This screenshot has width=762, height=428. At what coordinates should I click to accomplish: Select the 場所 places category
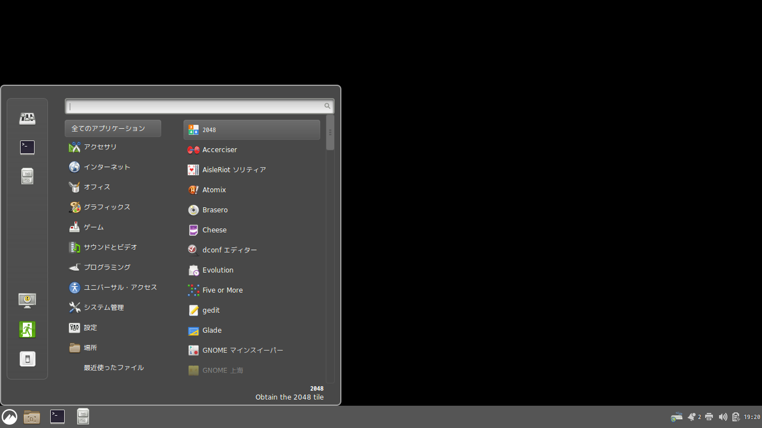click(113, 348)
